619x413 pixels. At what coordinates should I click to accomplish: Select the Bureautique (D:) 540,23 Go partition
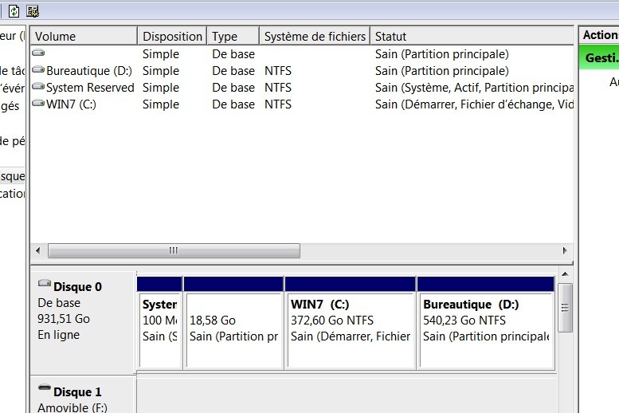click(485, 328)
